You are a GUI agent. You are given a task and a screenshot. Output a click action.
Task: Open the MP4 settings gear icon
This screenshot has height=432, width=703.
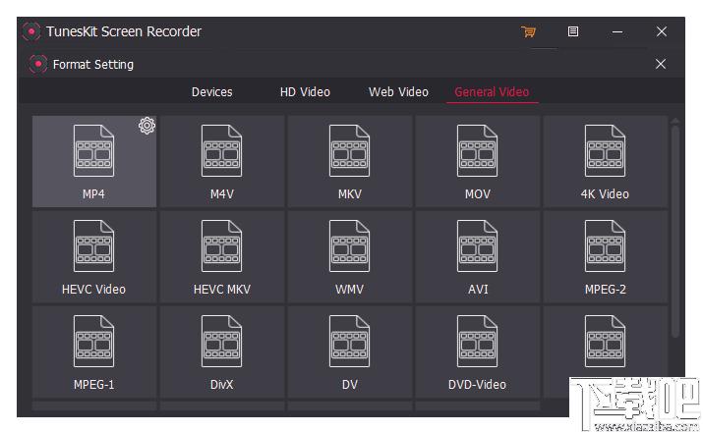coord(146,126)
